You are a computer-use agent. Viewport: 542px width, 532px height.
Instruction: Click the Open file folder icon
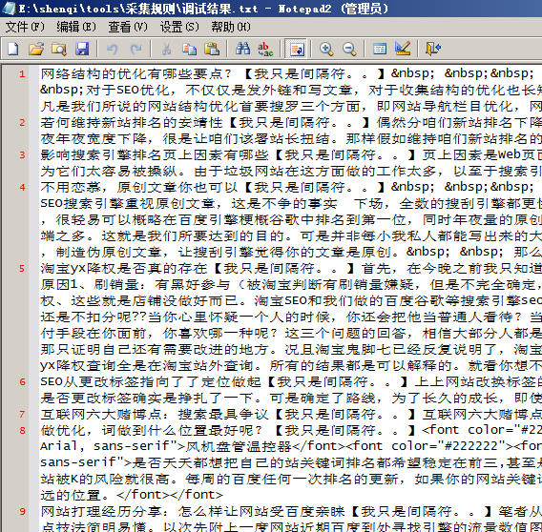(36, 49)
